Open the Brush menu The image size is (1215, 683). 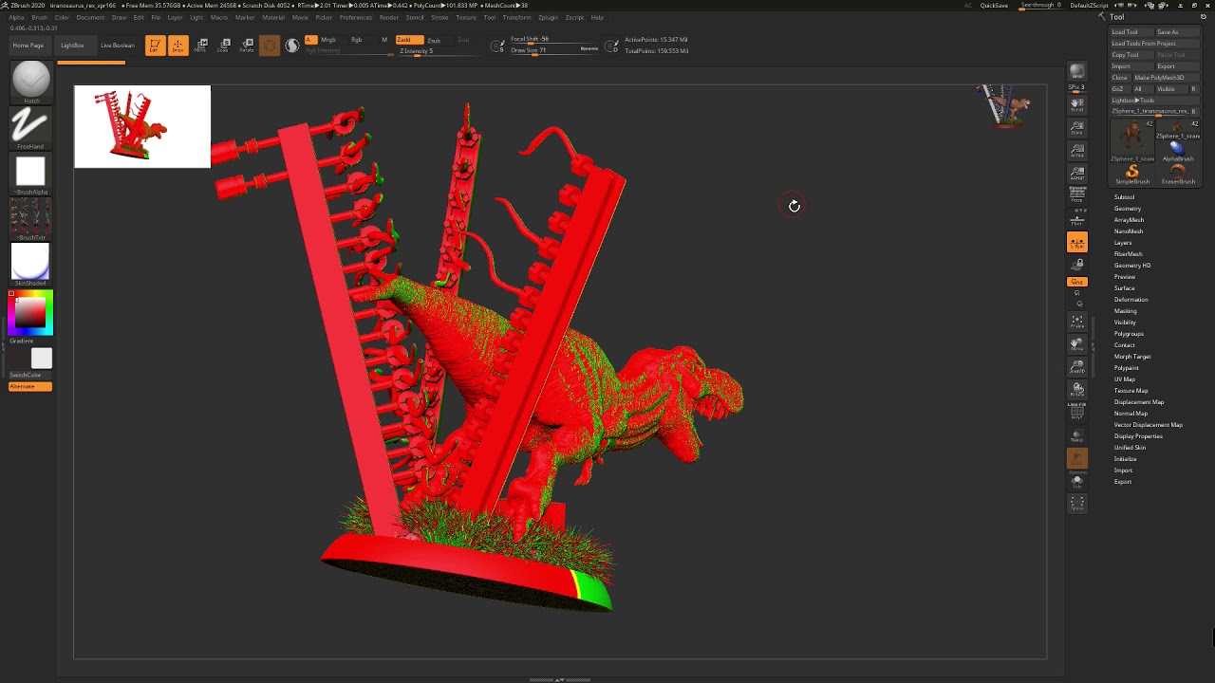(39, 17)
